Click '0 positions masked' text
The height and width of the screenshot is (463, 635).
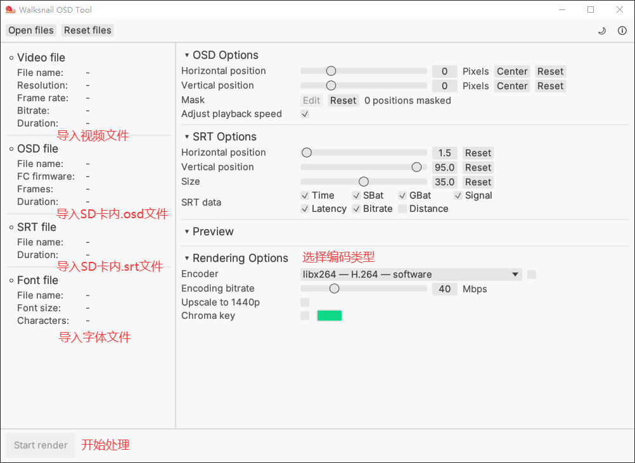click(407, 101)
